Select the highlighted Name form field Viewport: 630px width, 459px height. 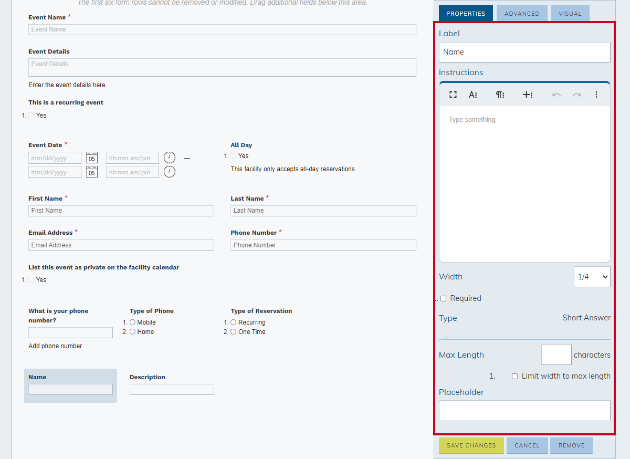[x=70, y=385]
